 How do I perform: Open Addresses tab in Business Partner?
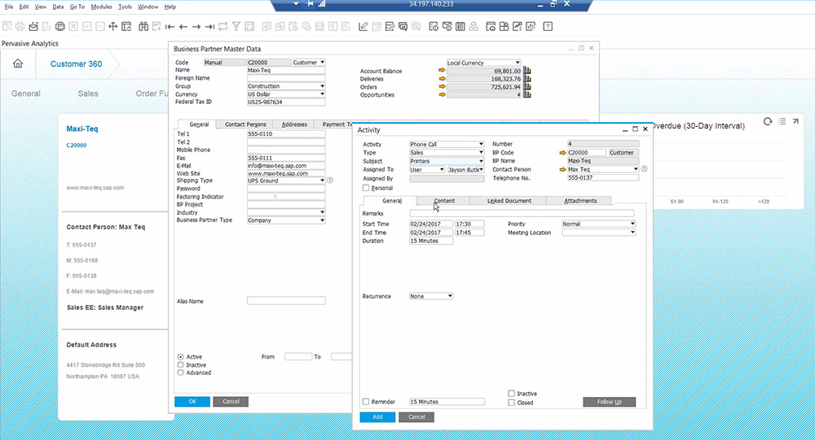tap(294, 124)
